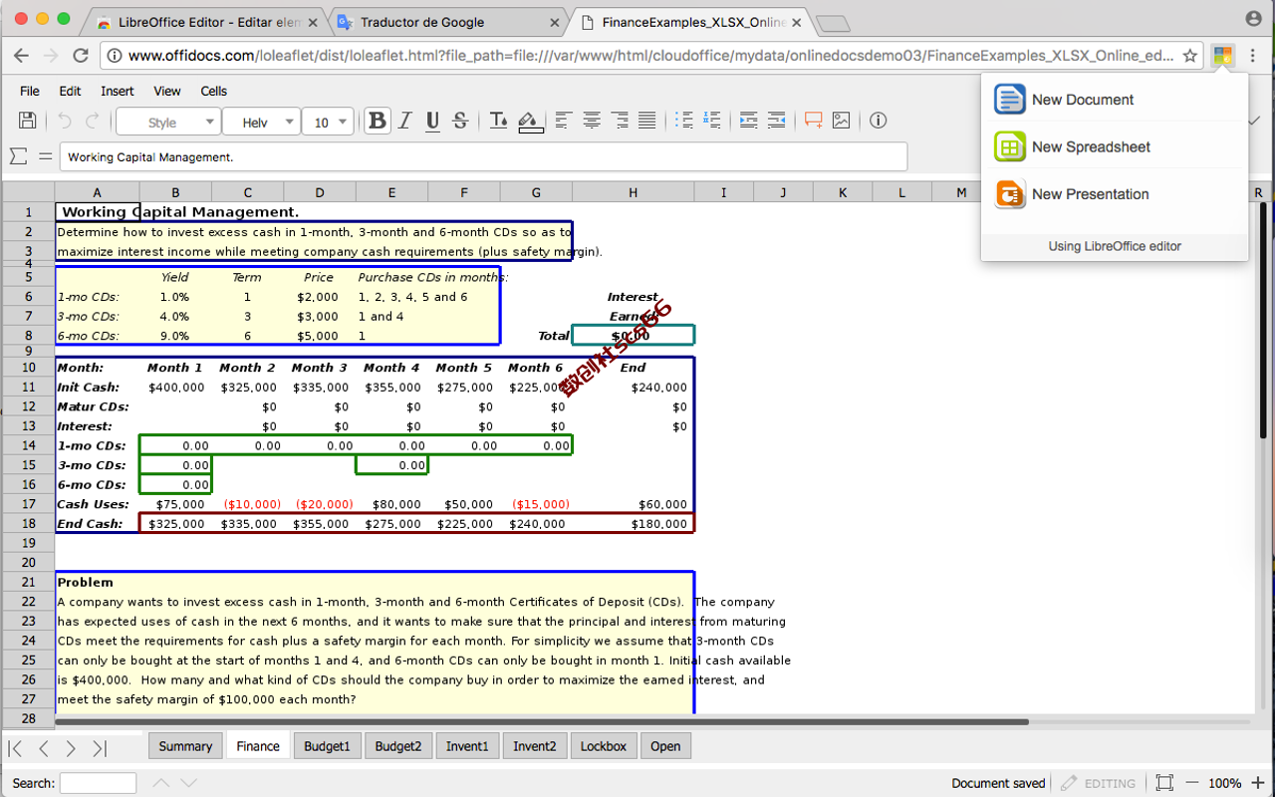Insert a comment with the orange icon

pyautogui.click(x=814, y=121)
